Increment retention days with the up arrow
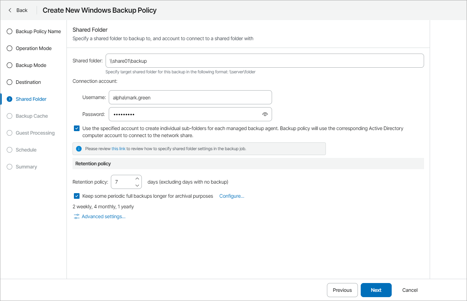 pyautogui.click(x=137, y=178)
